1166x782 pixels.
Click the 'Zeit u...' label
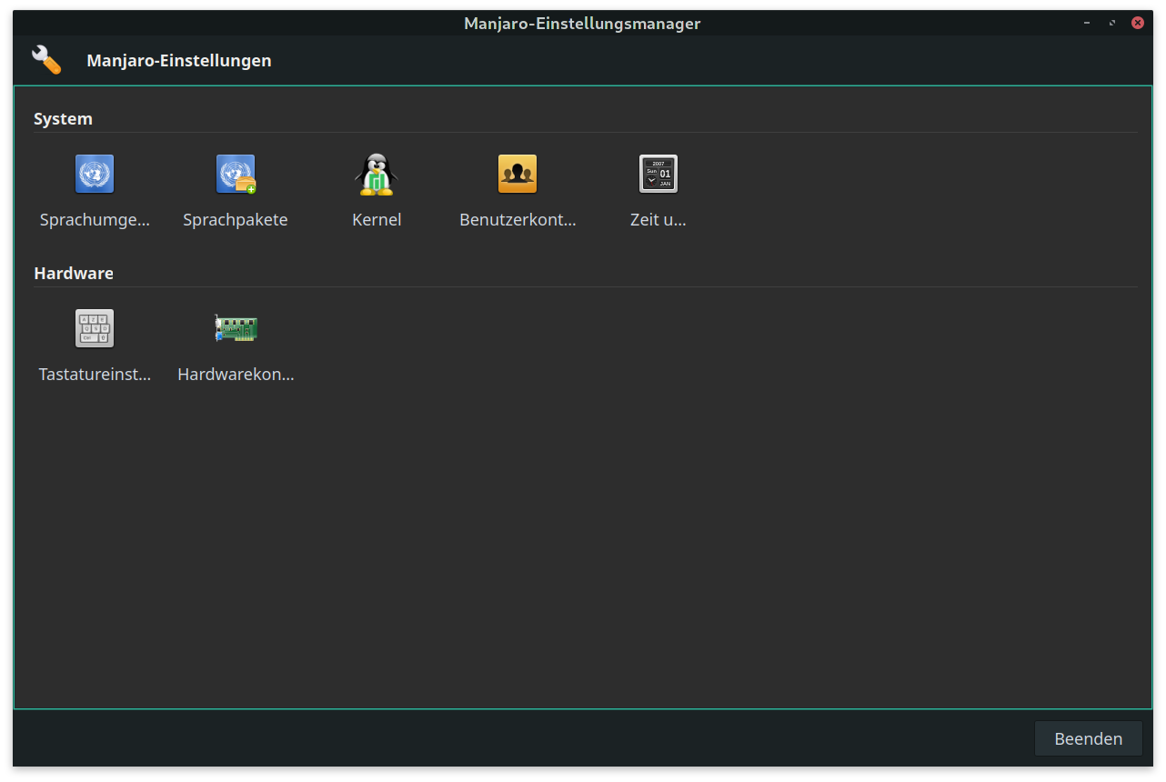(x=658, y=220)
